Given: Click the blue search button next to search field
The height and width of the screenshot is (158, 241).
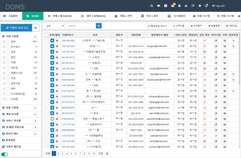Looking at the screenshot, I should 99,26.
